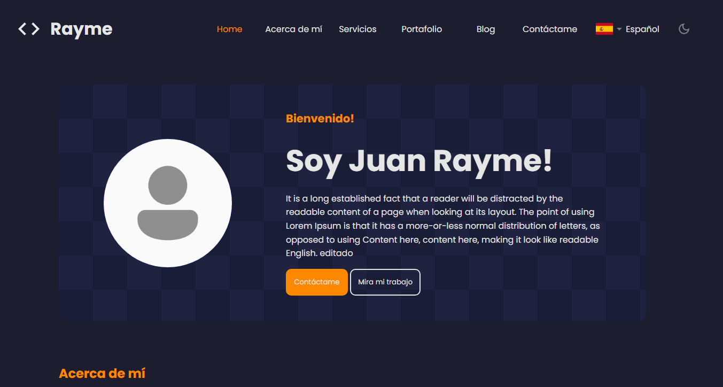
Task: Expand the language dropdown arrow
Action: click(619, 29)
